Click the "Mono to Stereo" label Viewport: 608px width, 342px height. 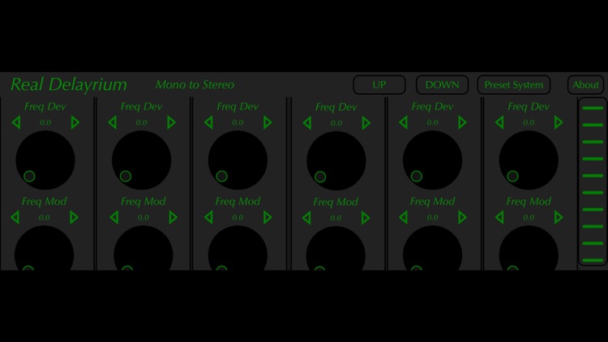point(195,85)
